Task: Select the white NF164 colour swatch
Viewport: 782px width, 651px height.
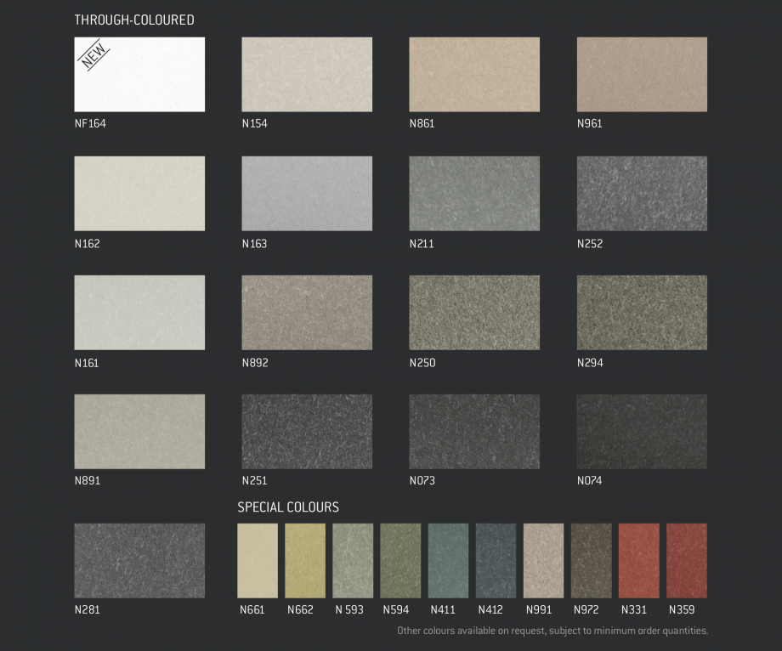Action: (x=139, y=75)
